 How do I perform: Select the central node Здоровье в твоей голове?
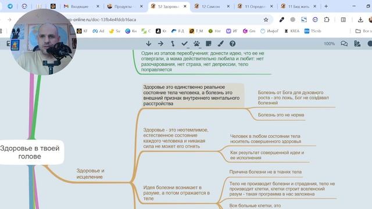pyautogui.click(x=30, y=152)
